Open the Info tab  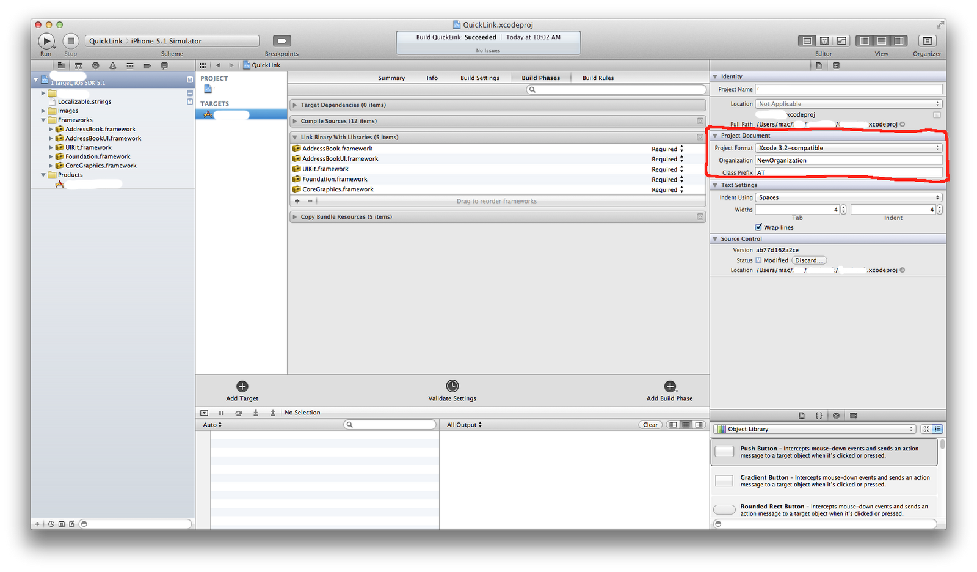(x=432, y=78)
